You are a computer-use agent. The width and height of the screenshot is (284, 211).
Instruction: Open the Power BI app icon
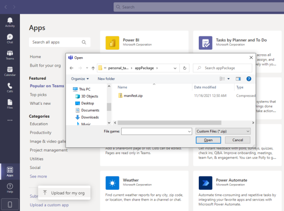click(112, 43)
